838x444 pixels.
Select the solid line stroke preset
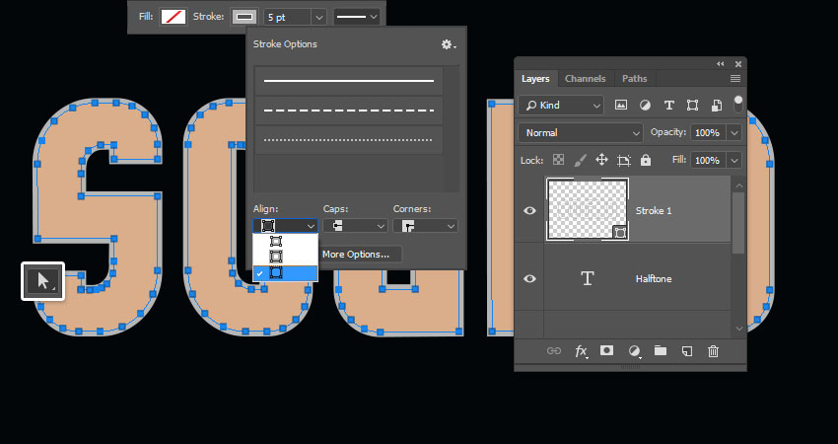point(348,81)
